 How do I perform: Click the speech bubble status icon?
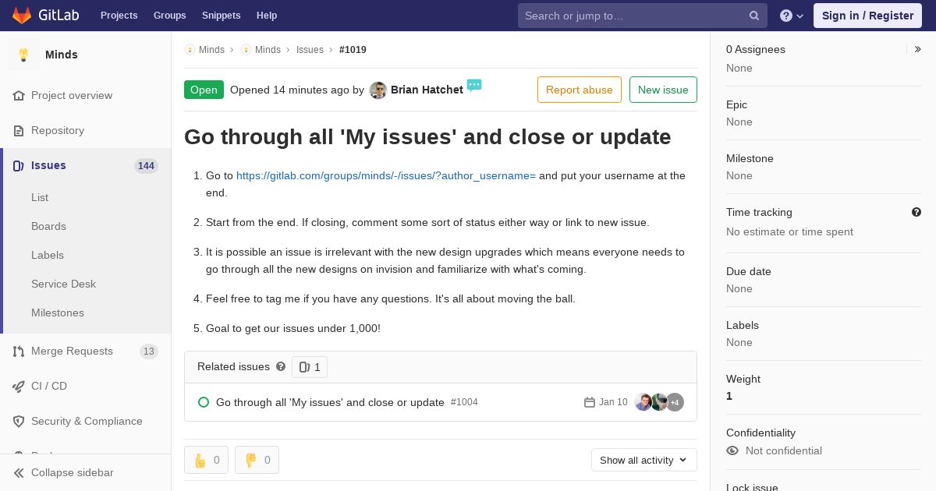474,85
